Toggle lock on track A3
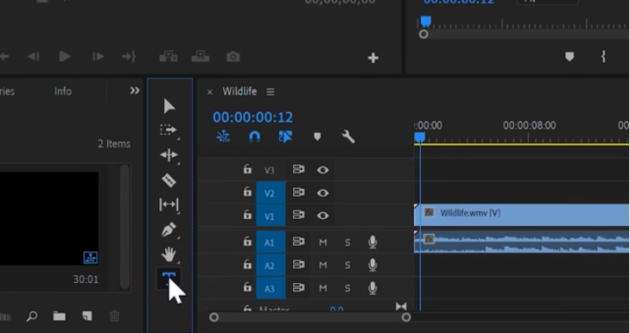The image size is (630, 333). pyautogui.click(x=247, y=287)
